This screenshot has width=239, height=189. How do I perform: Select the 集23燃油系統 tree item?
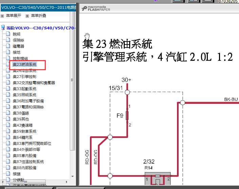click(x=24, y=64)
